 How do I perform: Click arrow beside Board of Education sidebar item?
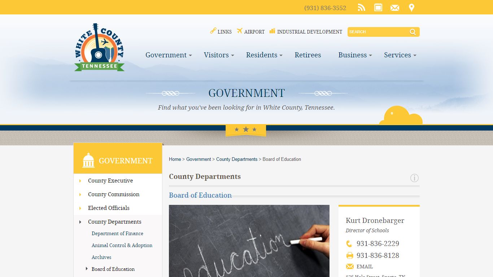coord(87,269)
